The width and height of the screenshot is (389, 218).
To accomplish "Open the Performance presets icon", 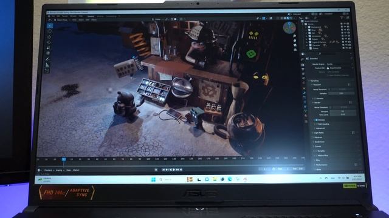I will click(x=356, y=165).
